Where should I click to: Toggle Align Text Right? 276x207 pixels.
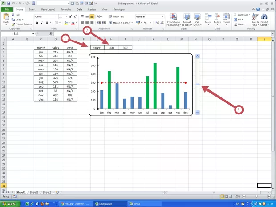(92, 23)
